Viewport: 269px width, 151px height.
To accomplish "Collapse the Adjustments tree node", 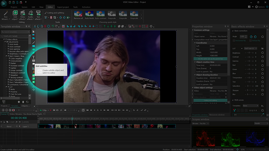I will click(x=5, y=42).
